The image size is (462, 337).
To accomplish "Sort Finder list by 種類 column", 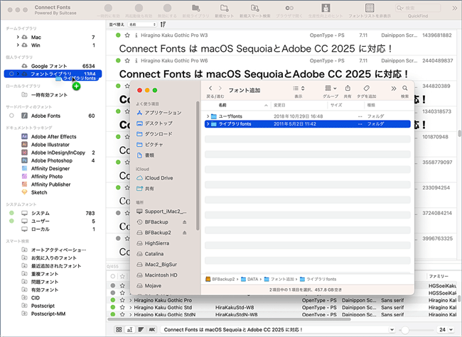I will pyautogui.click(x=371, y=105).
